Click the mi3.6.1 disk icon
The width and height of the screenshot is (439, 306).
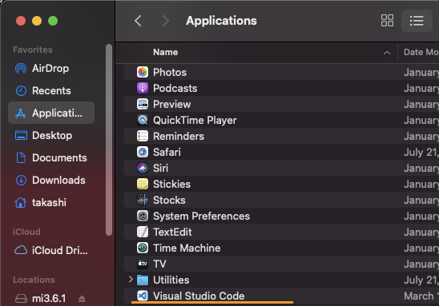21,299
